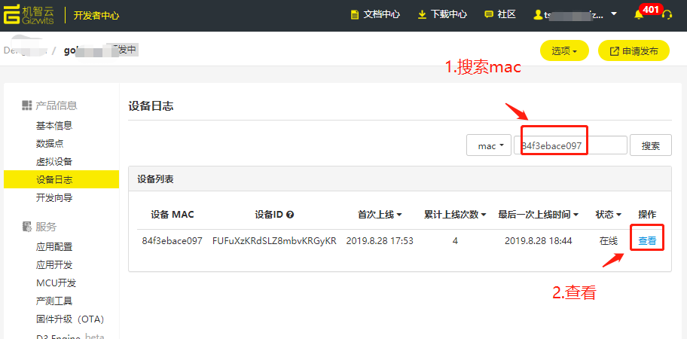The width and height of the screenshot is (687, 339).
Task: Sort by 最后一次上线时间 column
Action: pos(538,215)
